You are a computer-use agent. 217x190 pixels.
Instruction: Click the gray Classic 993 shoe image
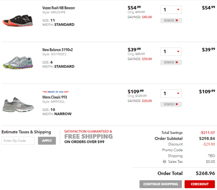[18, 104]
